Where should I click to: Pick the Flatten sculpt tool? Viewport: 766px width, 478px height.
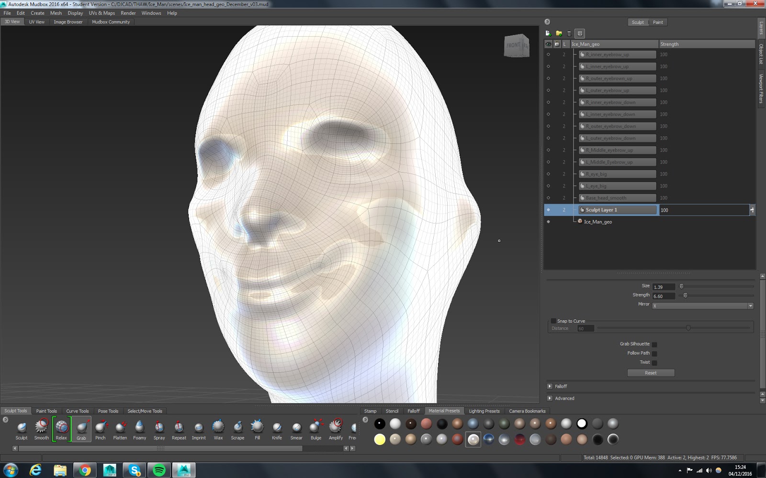coord(120,427)
